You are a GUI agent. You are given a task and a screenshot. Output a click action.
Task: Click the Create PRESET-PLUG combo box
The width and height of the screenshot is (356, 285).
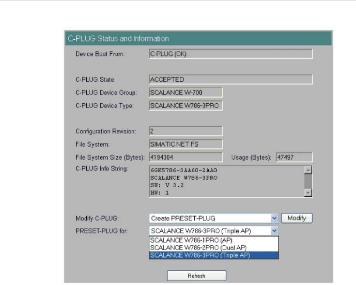[214, 218]
